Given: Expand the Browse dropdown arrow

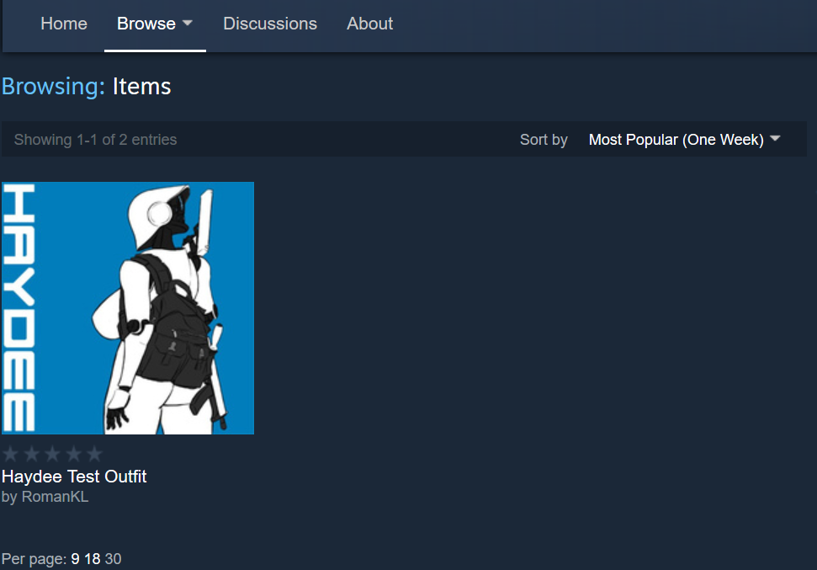Looking at the screenshot, I should coord(188,23).
